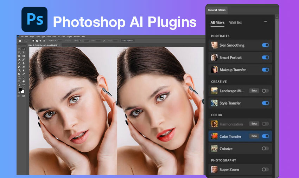The image size is (299, 178).
Task: Open the Filter menu
Action: coord(54,37)
